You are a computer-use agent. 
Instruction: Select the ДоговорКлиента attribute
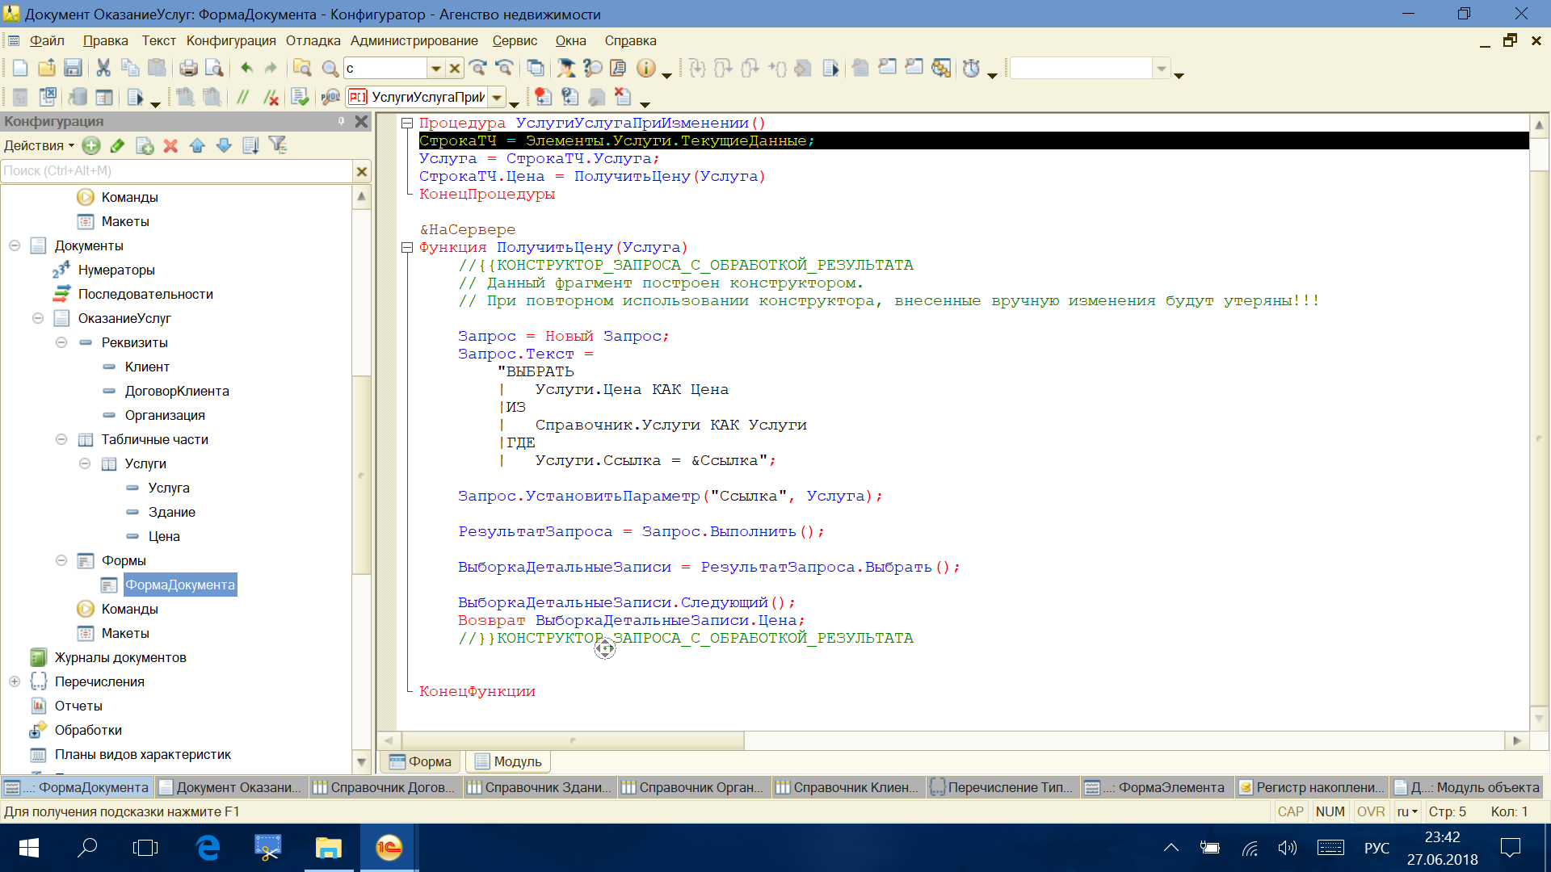tap(177, 391)
